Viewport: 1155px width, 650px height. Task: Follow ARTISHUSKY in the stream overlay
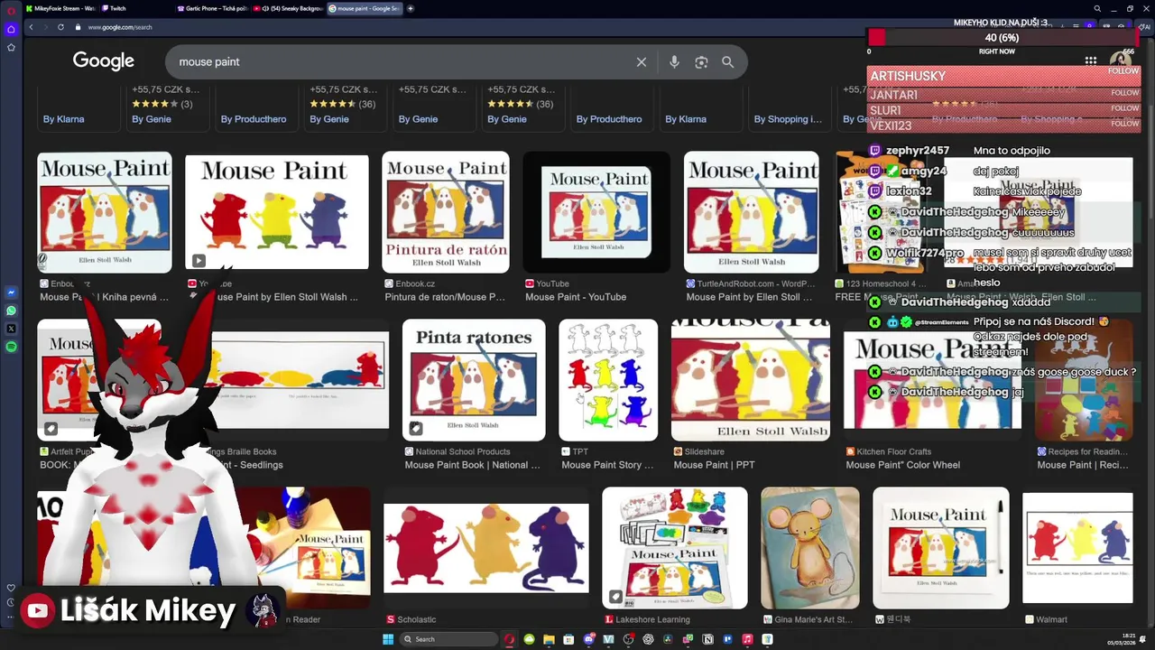(1123, 71)
